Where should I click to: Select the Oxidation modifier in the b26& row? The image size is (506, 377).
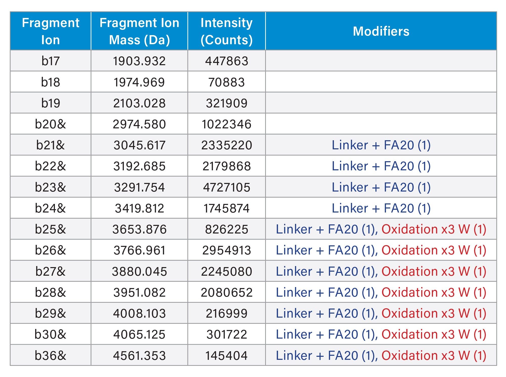[434, 250]
